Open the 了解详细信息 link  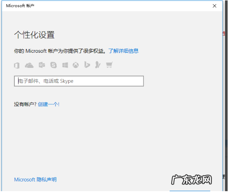pyautogui.click(x=124, y=51)
